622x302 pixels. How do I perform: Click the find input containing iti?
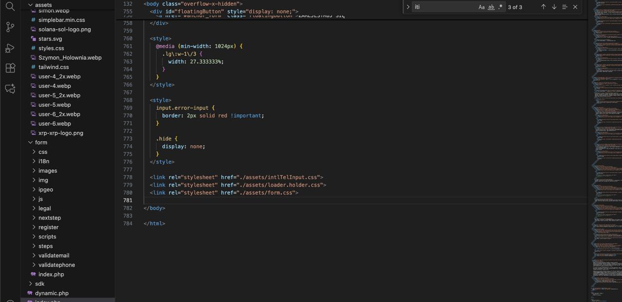[444, 7]
